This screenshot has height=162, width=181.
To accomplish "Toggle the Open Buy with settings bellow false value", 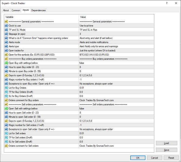I will (x=116, y=63).
